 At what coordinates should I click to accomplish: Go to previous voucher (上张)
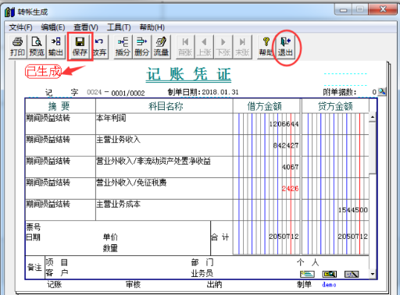coord(204,47)
